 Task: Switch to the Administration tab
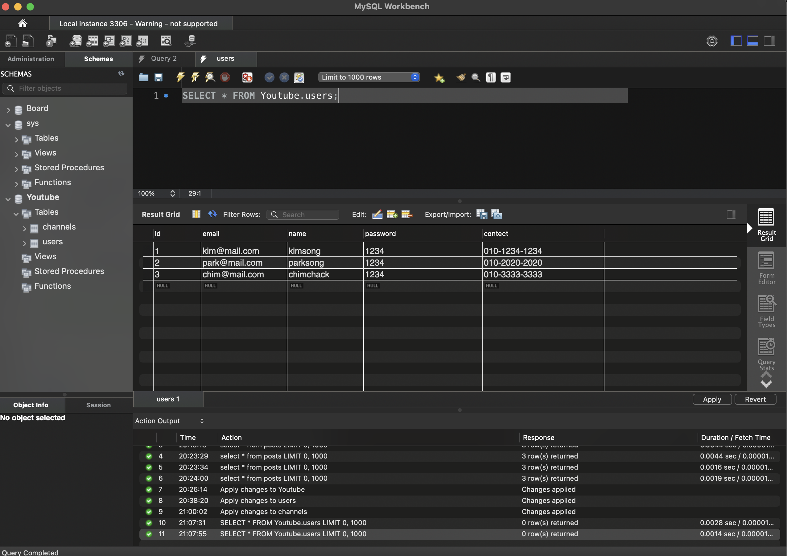click(x=31, y=59)
